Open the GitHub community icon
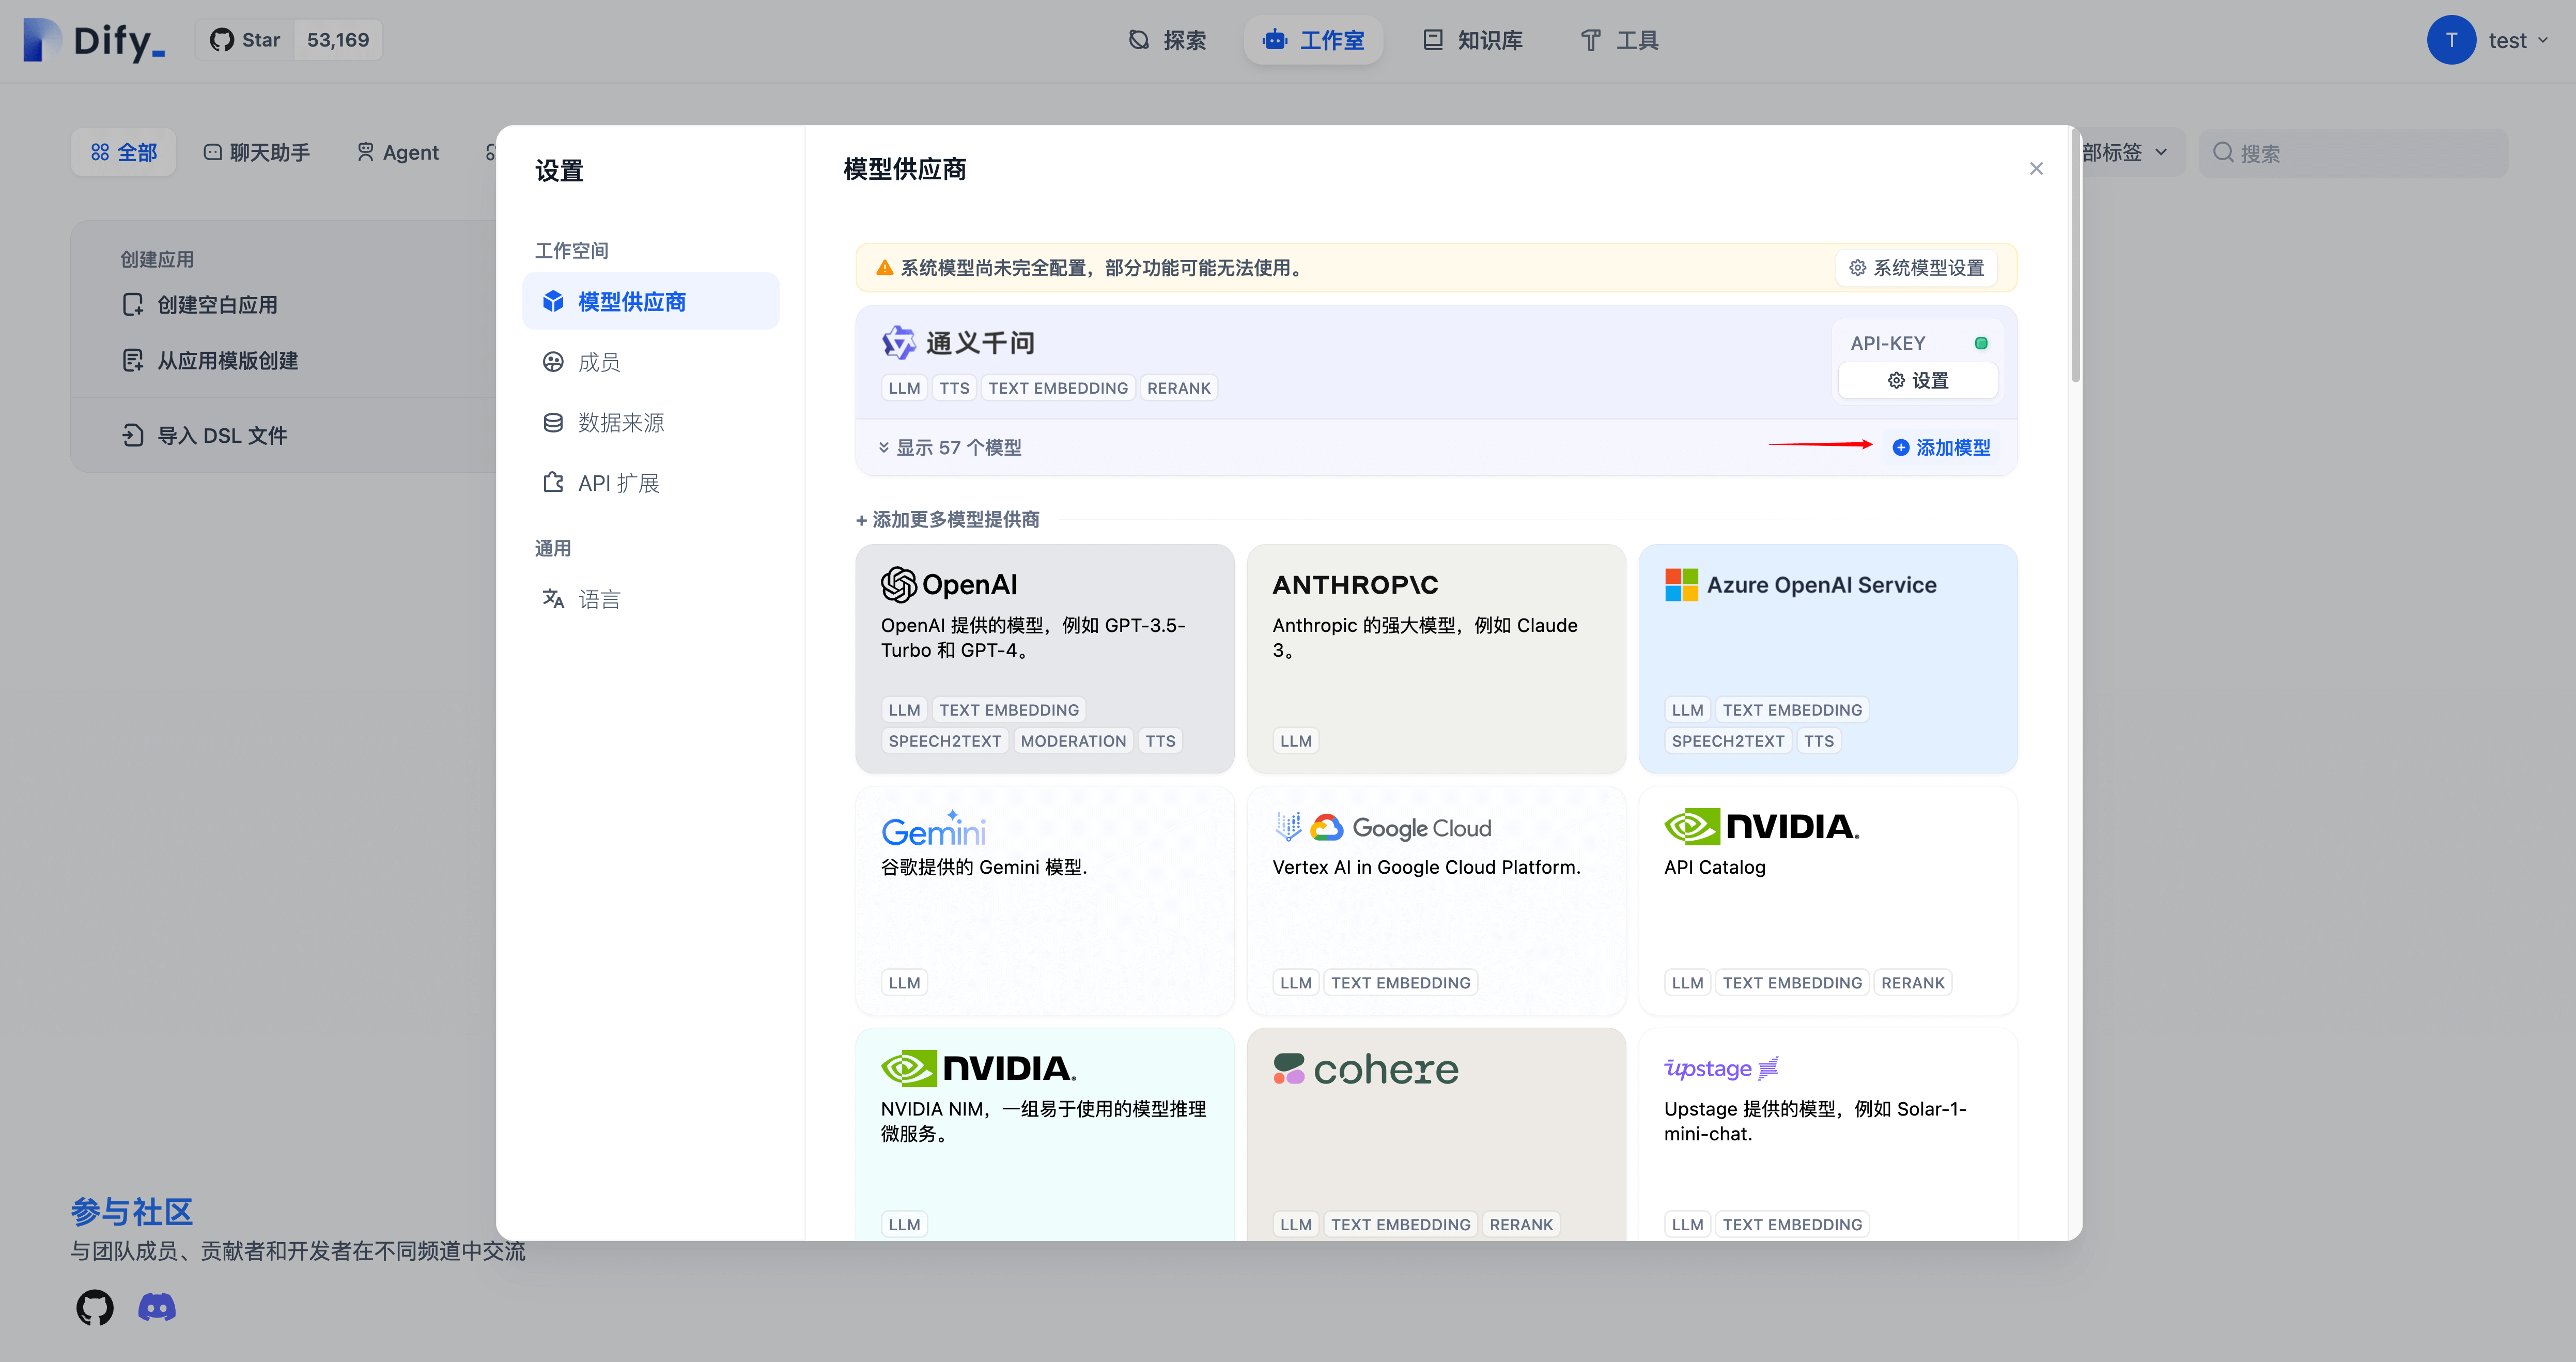This screenshot has width=2576, height=1362. (x=95, y=1307)
